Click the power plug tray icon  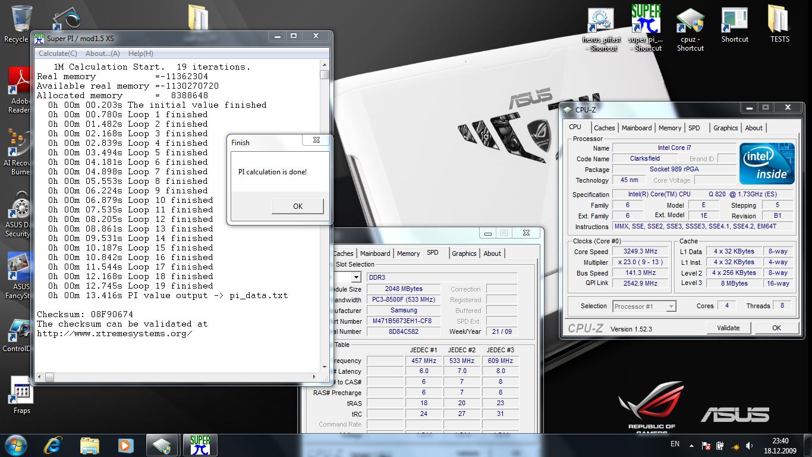(x=720, y=446)
